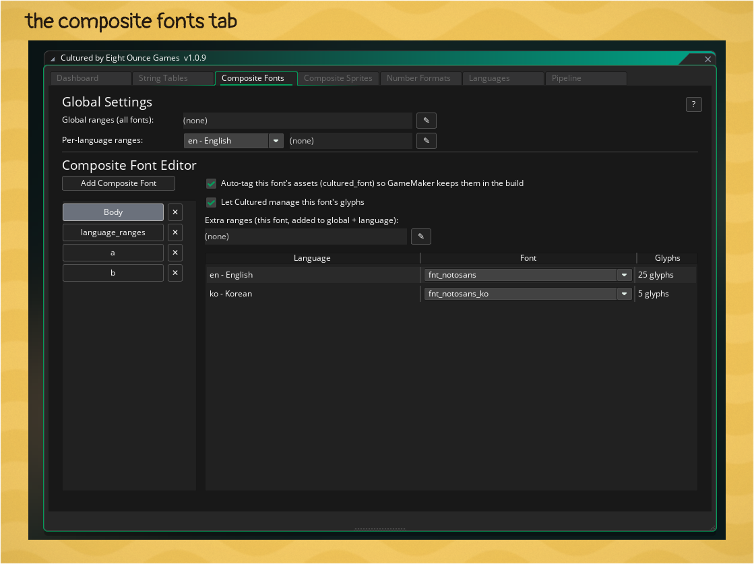Open the Composite Sprites tab
Image resolution: width=754 pixels, height=564 pixels.
(x=338, y=78)
